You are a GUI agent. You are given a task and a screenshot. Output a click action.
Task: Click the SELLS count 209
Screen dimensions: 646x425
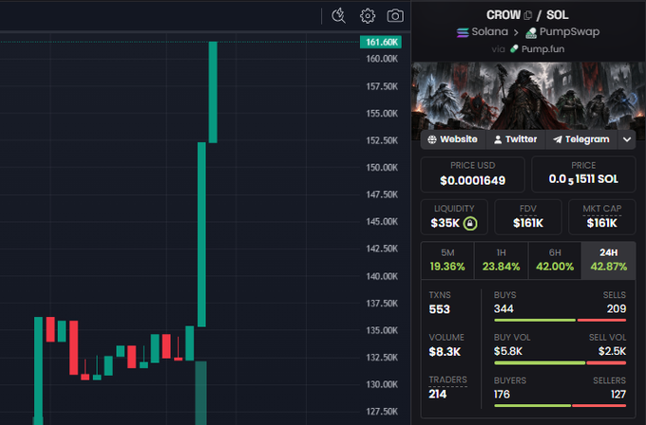(617, 309)
